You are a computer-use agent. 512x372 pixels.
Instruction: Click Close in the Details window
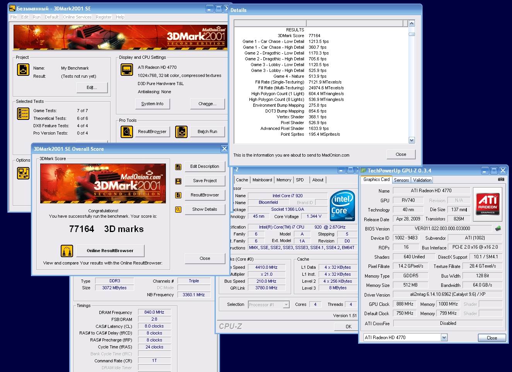401,155
